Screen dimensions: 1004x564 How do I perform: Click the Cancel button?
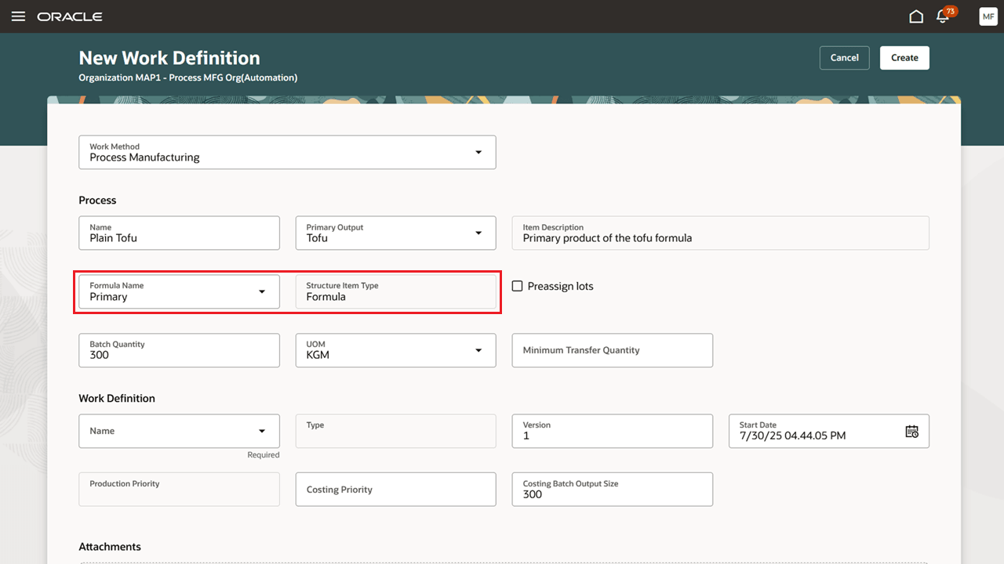coord(844,57)
